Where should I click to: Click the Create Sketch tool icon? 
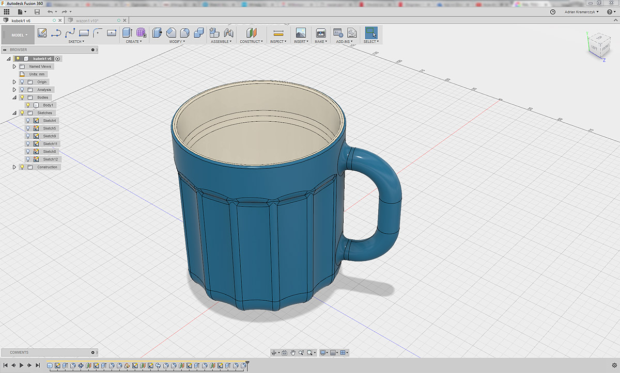coord(42,33)
